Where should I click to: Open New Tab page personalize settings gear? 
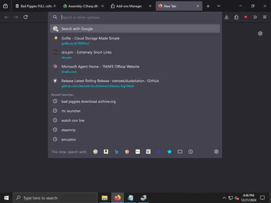[x=260, y=33]
